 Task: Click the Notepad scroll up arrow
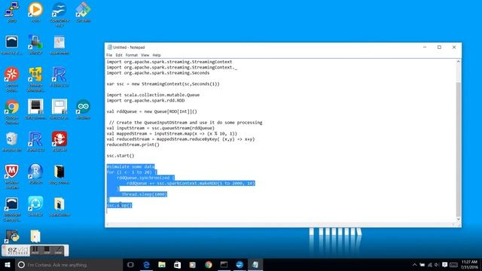pos(458,62)
